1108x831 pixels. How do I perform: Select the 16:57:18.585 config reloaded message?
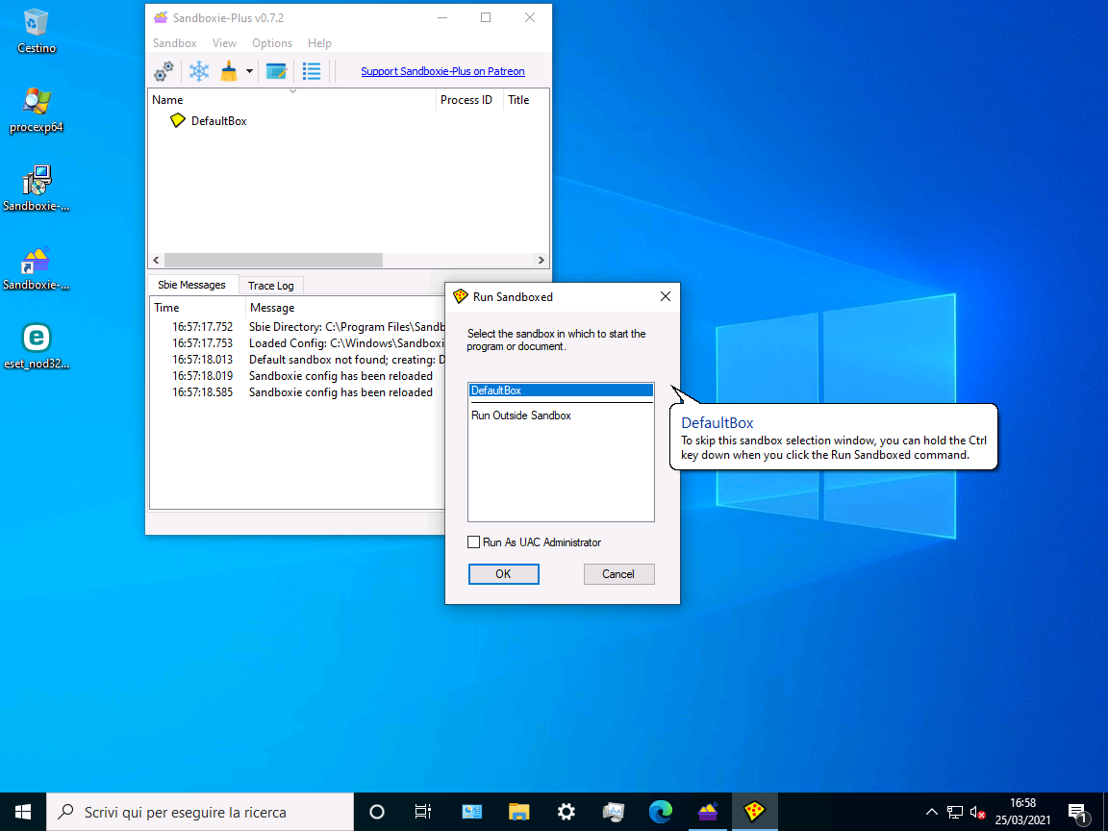pos(298,392)
